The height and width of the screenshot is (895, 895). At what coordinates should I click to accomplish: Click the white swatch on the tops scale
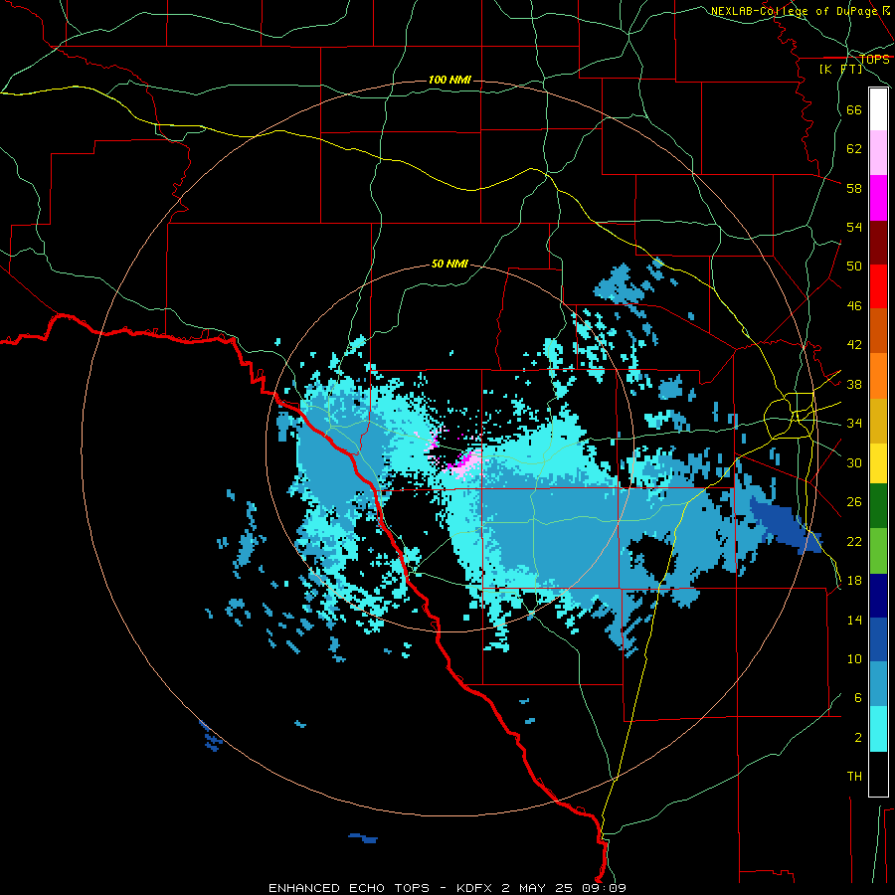click(x=878, y=109)
